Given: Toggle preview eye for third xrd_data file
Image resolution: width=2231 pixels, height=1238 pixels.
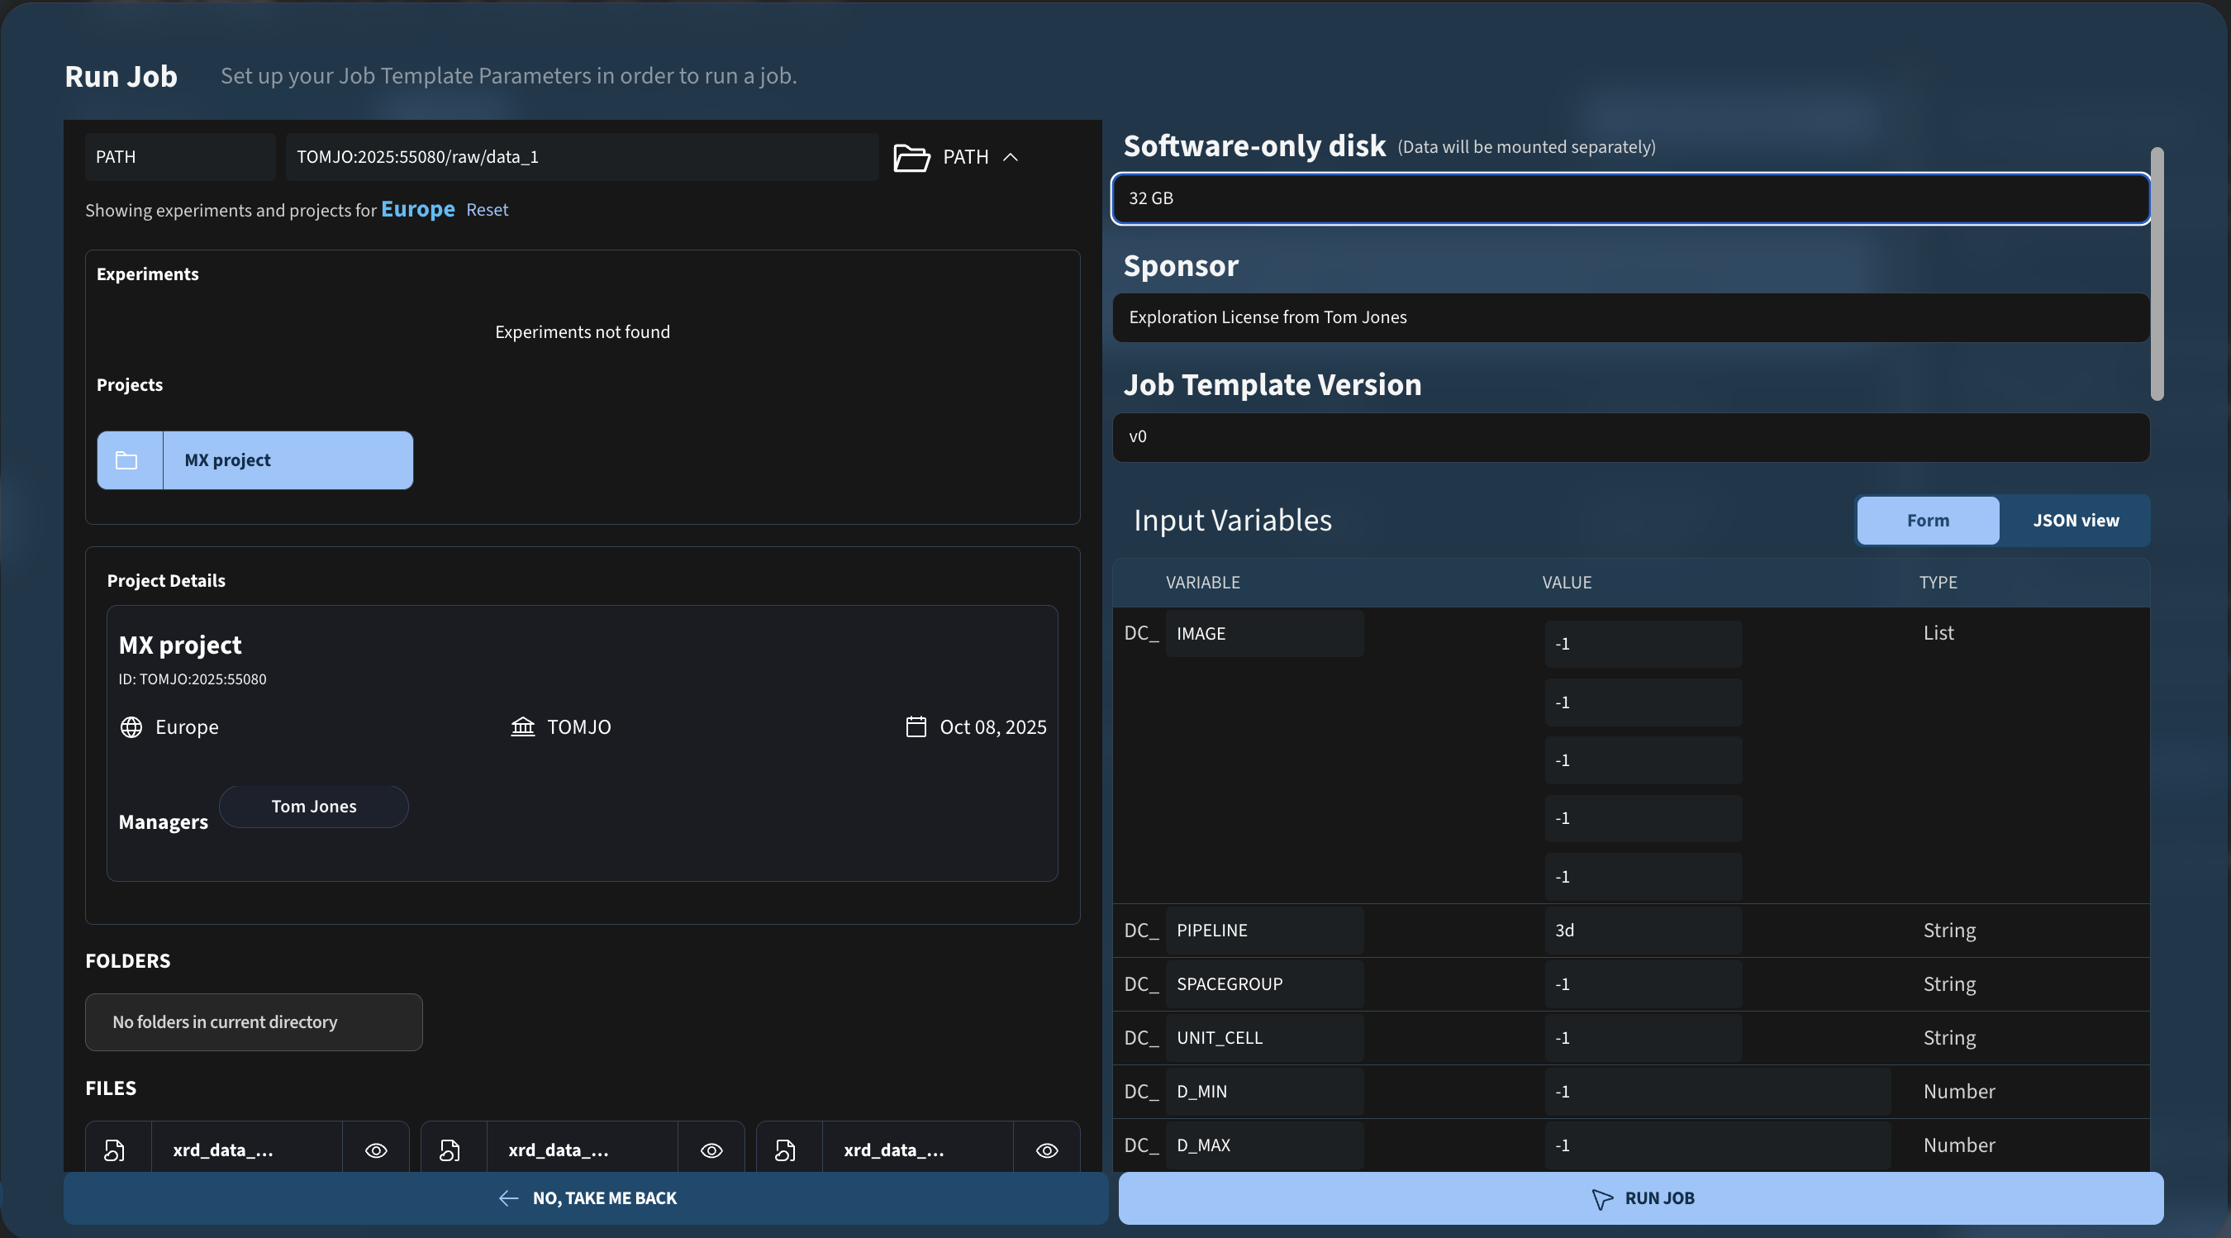Looking at the screenshot, I should (x=1046, y=1150).
